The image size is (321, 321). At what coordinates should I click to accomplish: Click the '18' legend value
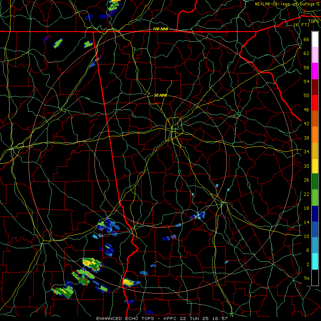coord(306,208)
